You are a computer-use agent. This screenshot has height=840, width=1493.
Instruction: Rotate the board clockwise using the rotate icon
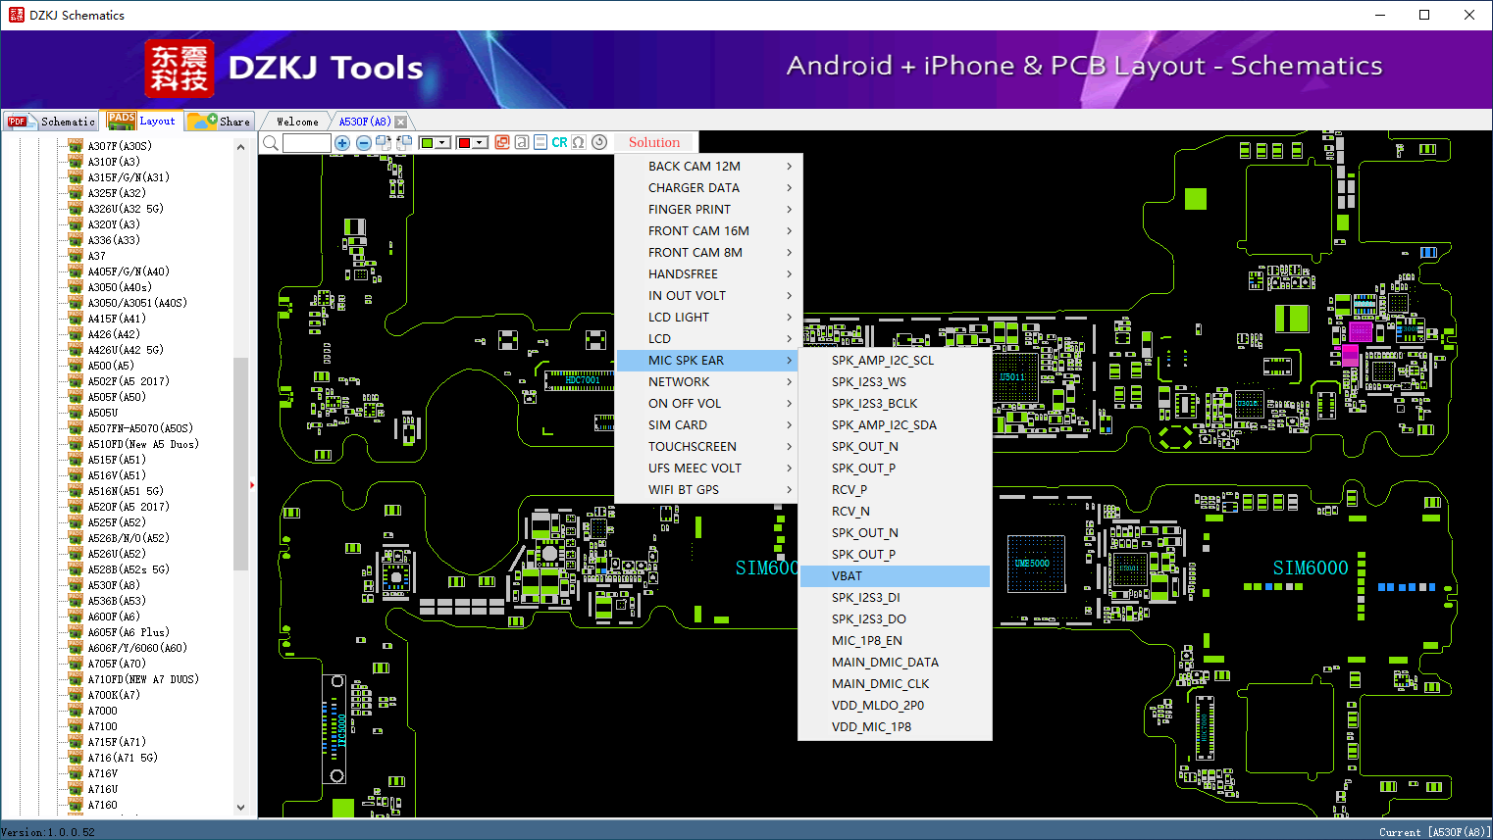pos(384,143)
